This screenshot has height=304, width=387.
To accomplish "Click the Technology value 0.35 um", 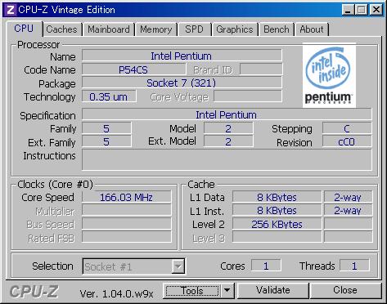I will click(109, 96).
